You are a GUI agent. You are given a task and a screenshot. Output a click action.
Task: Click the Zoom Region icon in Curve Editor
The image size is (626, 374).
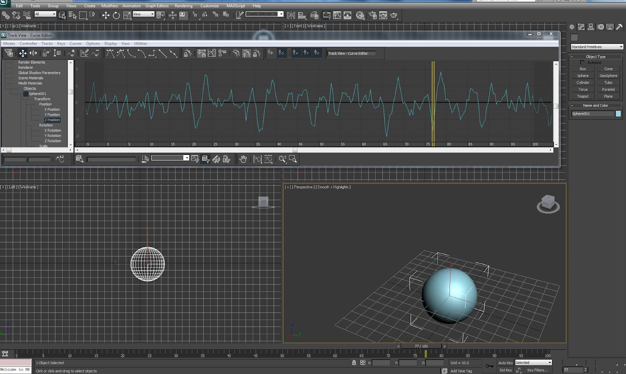click(293, 159)
